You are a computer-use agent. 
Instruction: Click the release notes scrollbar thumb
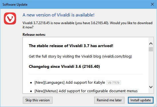pos(151,49)
